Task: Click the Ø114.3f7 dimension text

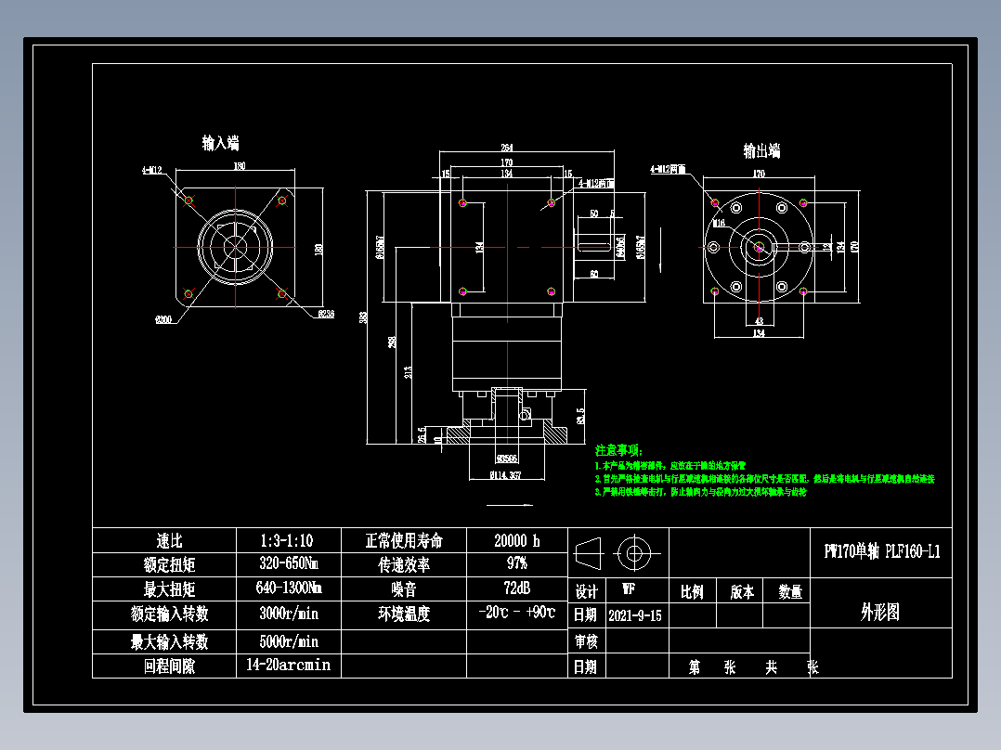Action: tap(506, 474)
